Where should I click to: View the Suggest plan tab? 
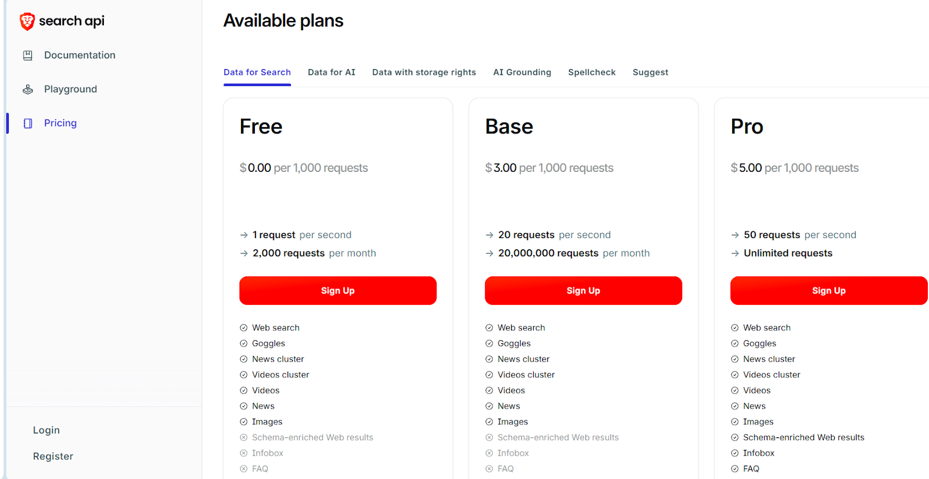(650, 72)
